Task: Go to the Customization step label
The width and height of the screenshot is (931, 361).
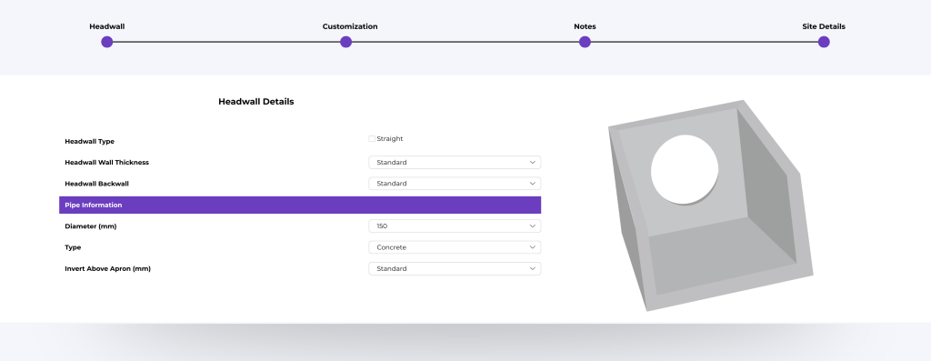Action: pos(350,26)
